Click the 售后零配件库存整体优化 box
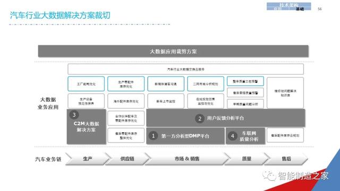Viewport: 340px width, 191px height. coord(126,136)
